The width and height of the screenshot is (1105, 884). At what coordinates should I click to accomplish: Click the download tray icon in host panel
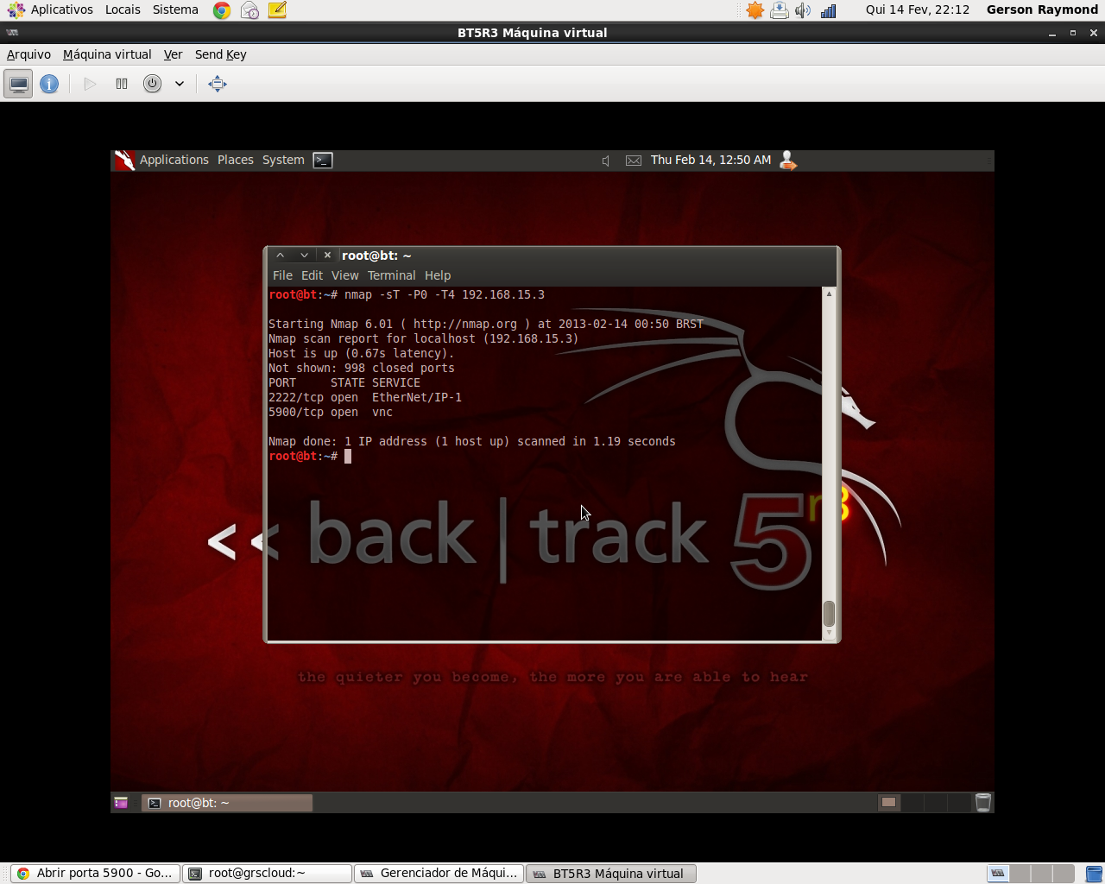(x=780, y=10)
